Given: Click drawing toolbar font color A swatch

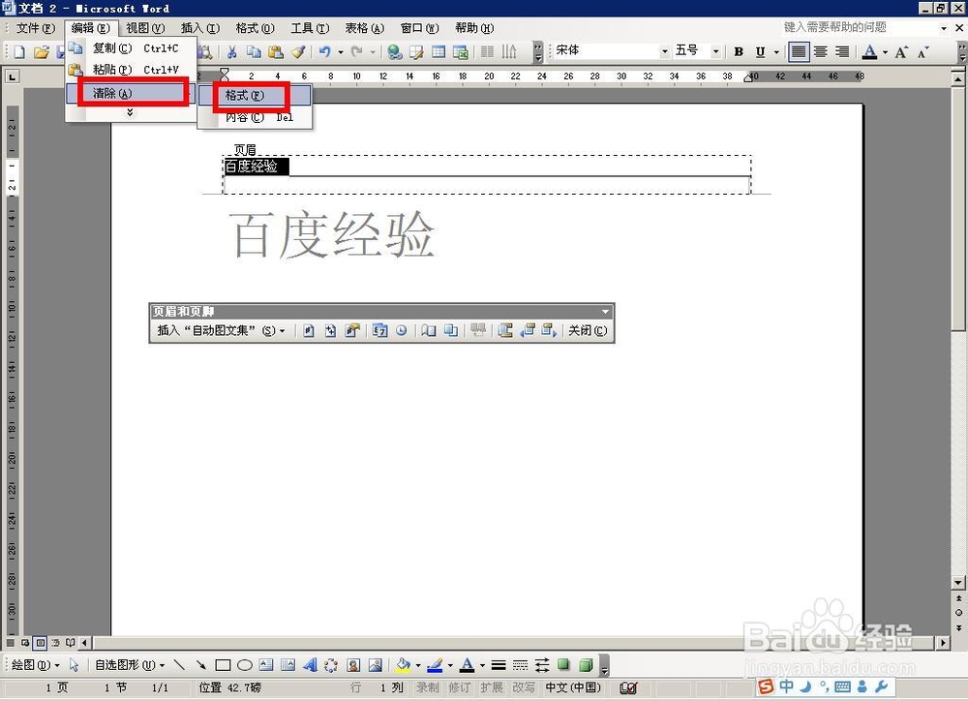Looking at the screenshot, I should [x=468, y=665].
